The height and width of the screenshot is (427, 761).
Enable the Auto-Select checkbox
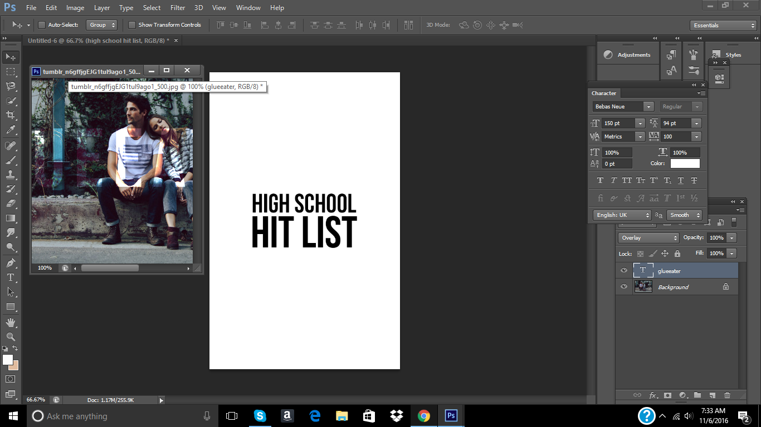[x=41, y=25]
